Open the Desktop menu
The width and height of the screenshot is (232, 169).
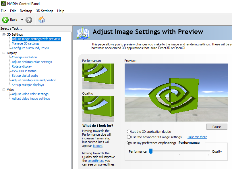(26, 11)
